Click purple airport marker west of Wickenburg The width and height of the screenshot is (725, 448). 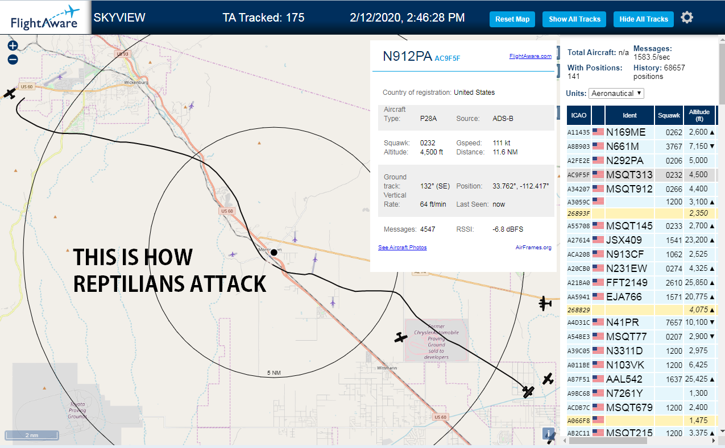pos(61,76)
